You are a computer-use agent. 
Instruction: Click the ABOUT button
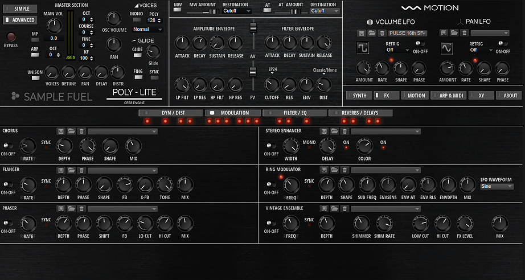[x=509, y=96]
